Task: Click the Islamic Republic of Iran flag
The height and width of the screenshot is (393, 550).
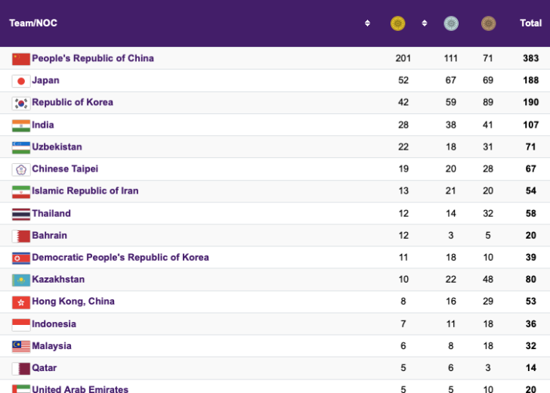Action: point(21,192)
